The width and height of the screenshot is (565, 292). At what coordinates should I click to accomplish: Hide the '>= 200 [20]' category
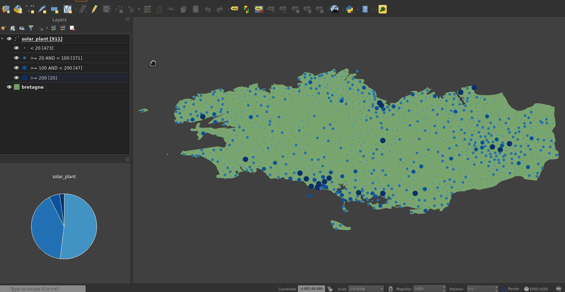point(16,78)
